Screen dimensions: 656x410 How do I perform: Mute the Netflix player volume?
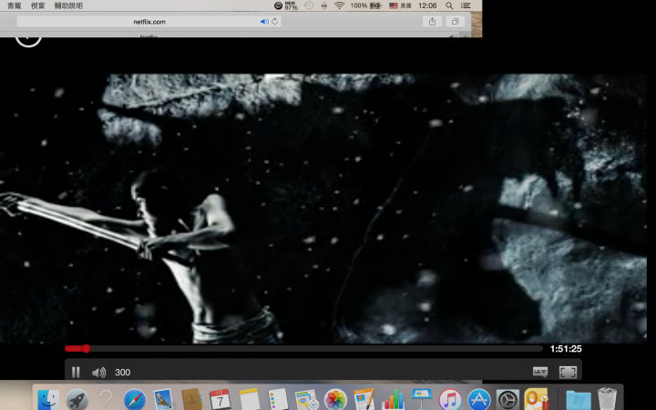(x=98, y=373)
